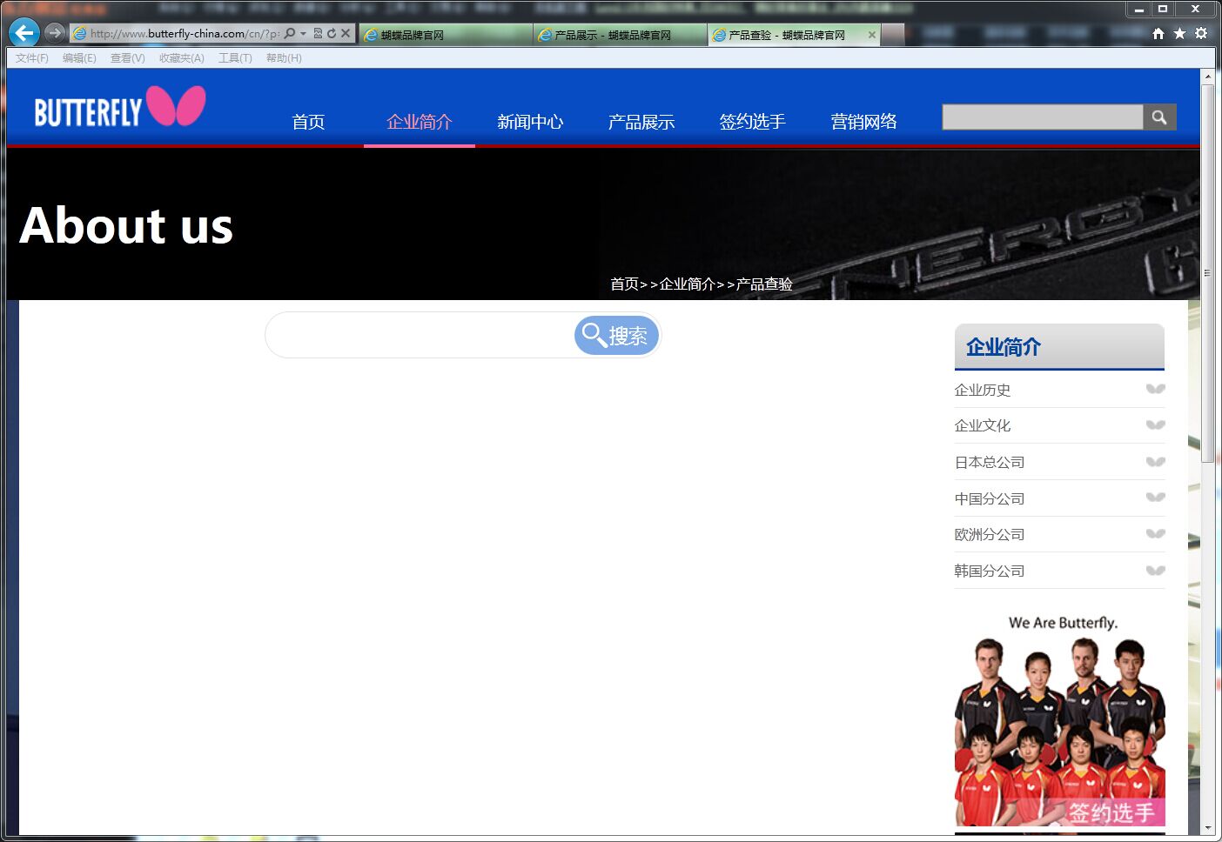
Task: Open 新闻中心 navigation item
Action: 530,122
